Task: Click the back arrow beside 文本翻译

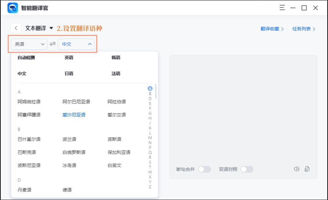Action: 16,28
